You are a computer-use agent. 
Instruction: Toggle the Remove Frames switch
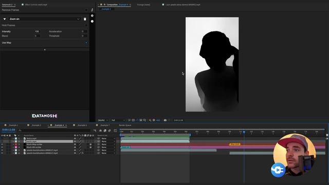pyautogui.click(x=86, y=10)
